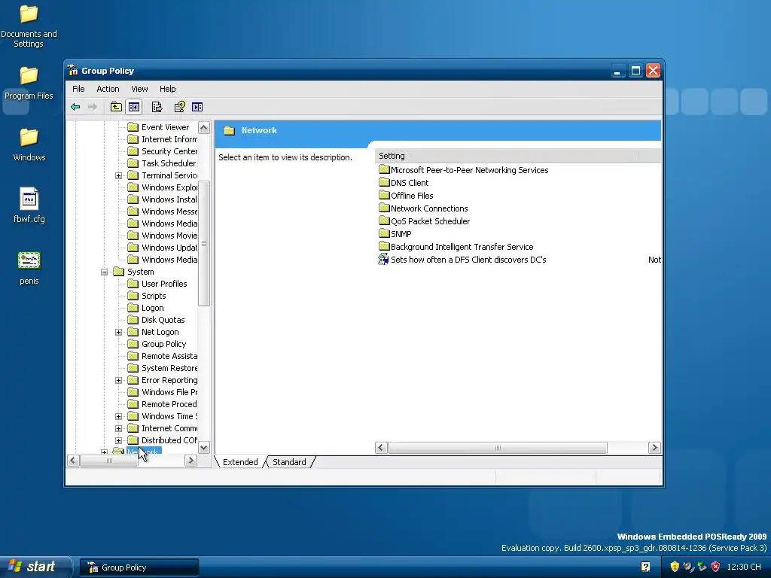Expand the Distributed COM tree node

click(x=118, y=440)
